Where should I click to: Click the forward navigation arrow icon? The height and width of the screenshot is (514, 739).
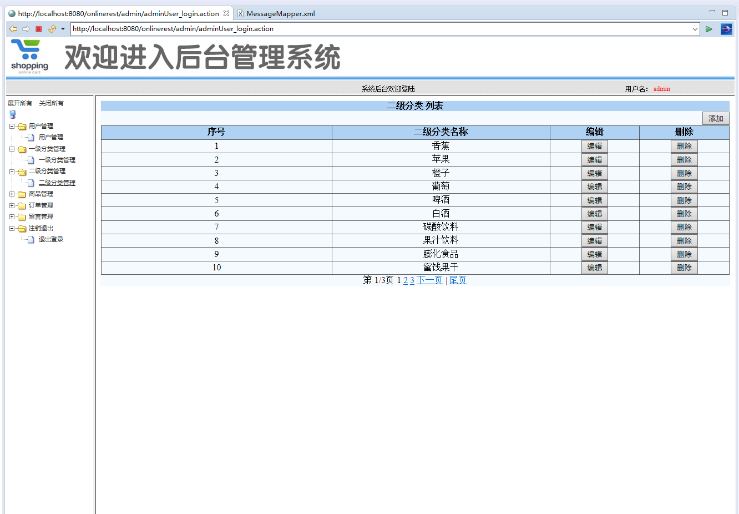pyautogui.click(x=25, y=28)
